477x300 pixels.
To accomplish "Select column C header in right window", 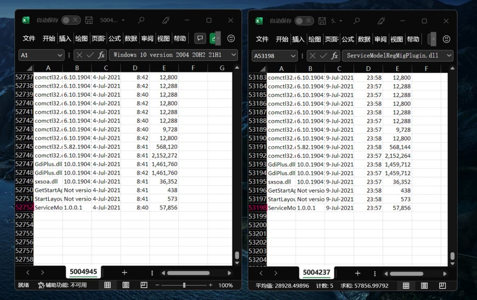I will pos(339,69).
